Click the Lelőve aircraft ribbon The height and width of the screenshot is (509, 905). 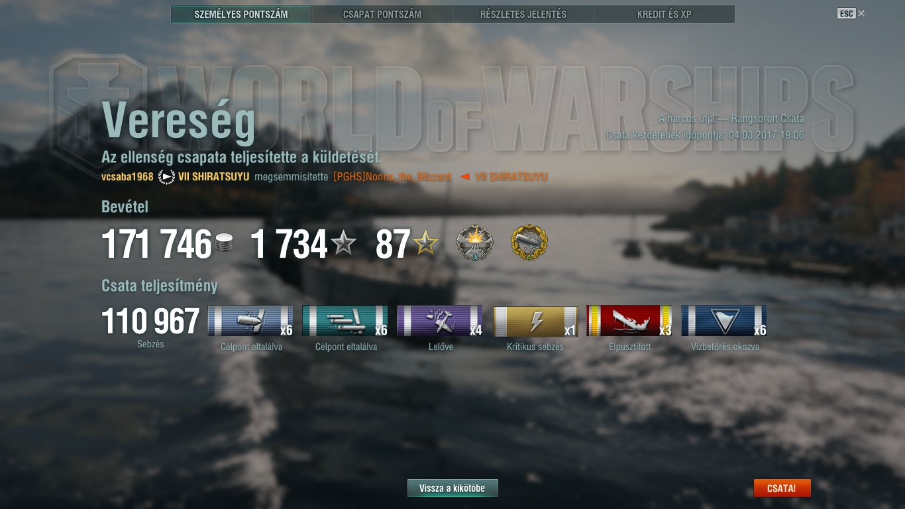pos(441,321)
